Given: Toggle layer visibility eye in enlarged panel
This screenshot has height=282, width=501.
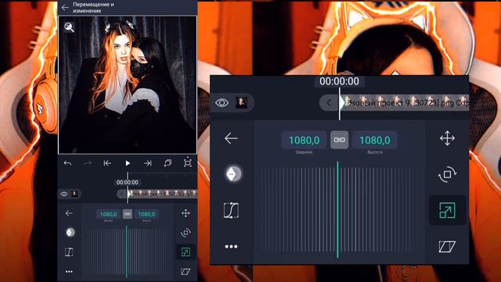Looking at the screenshot, I should [x=222, y=103].
